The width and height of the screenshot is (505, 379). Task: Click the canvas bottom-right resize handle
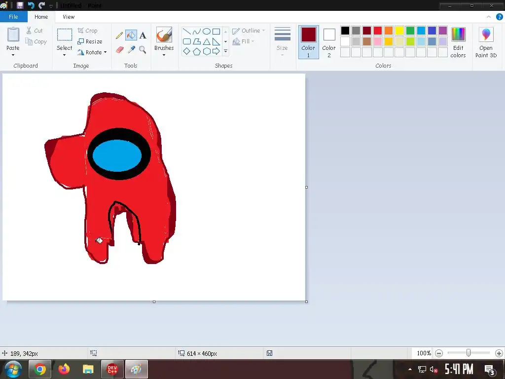(x=306, y=302)
